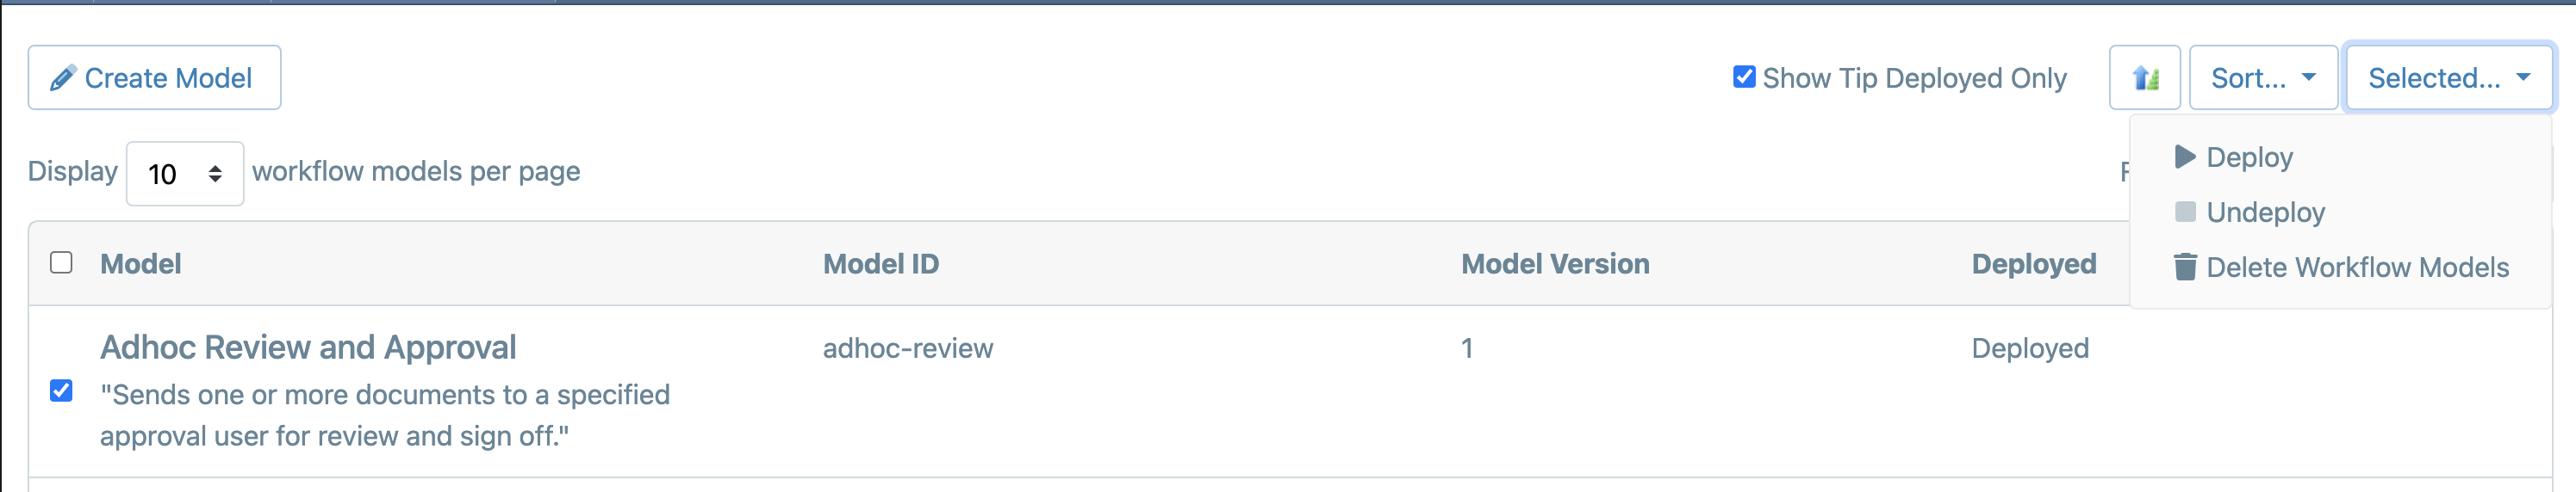This screenshot has height=492, width=2576.
Task: Click the Undeploy stop square icon
Action: (x=2185, y=212)
